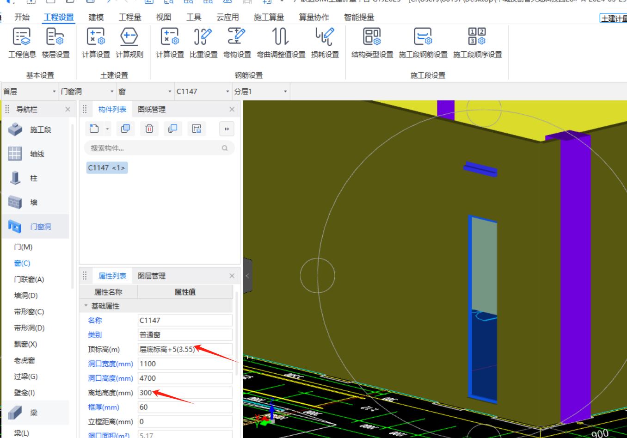
Task: Select 轴线 in navigation bar
Action: [x=36, y=154]
